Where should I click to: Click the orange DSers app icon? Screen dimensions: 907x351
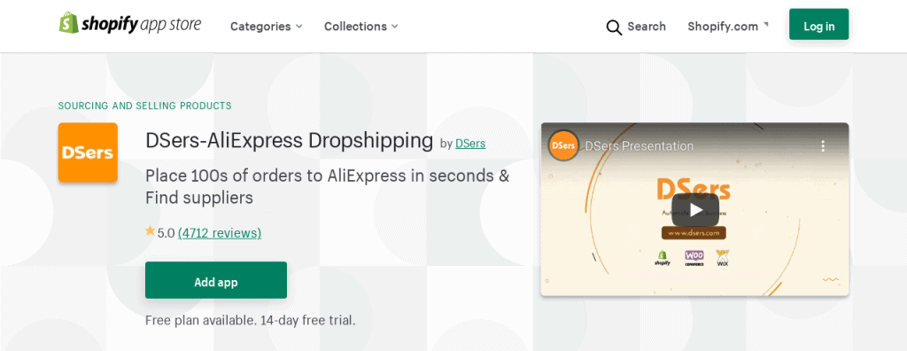(x=88, y=152)
